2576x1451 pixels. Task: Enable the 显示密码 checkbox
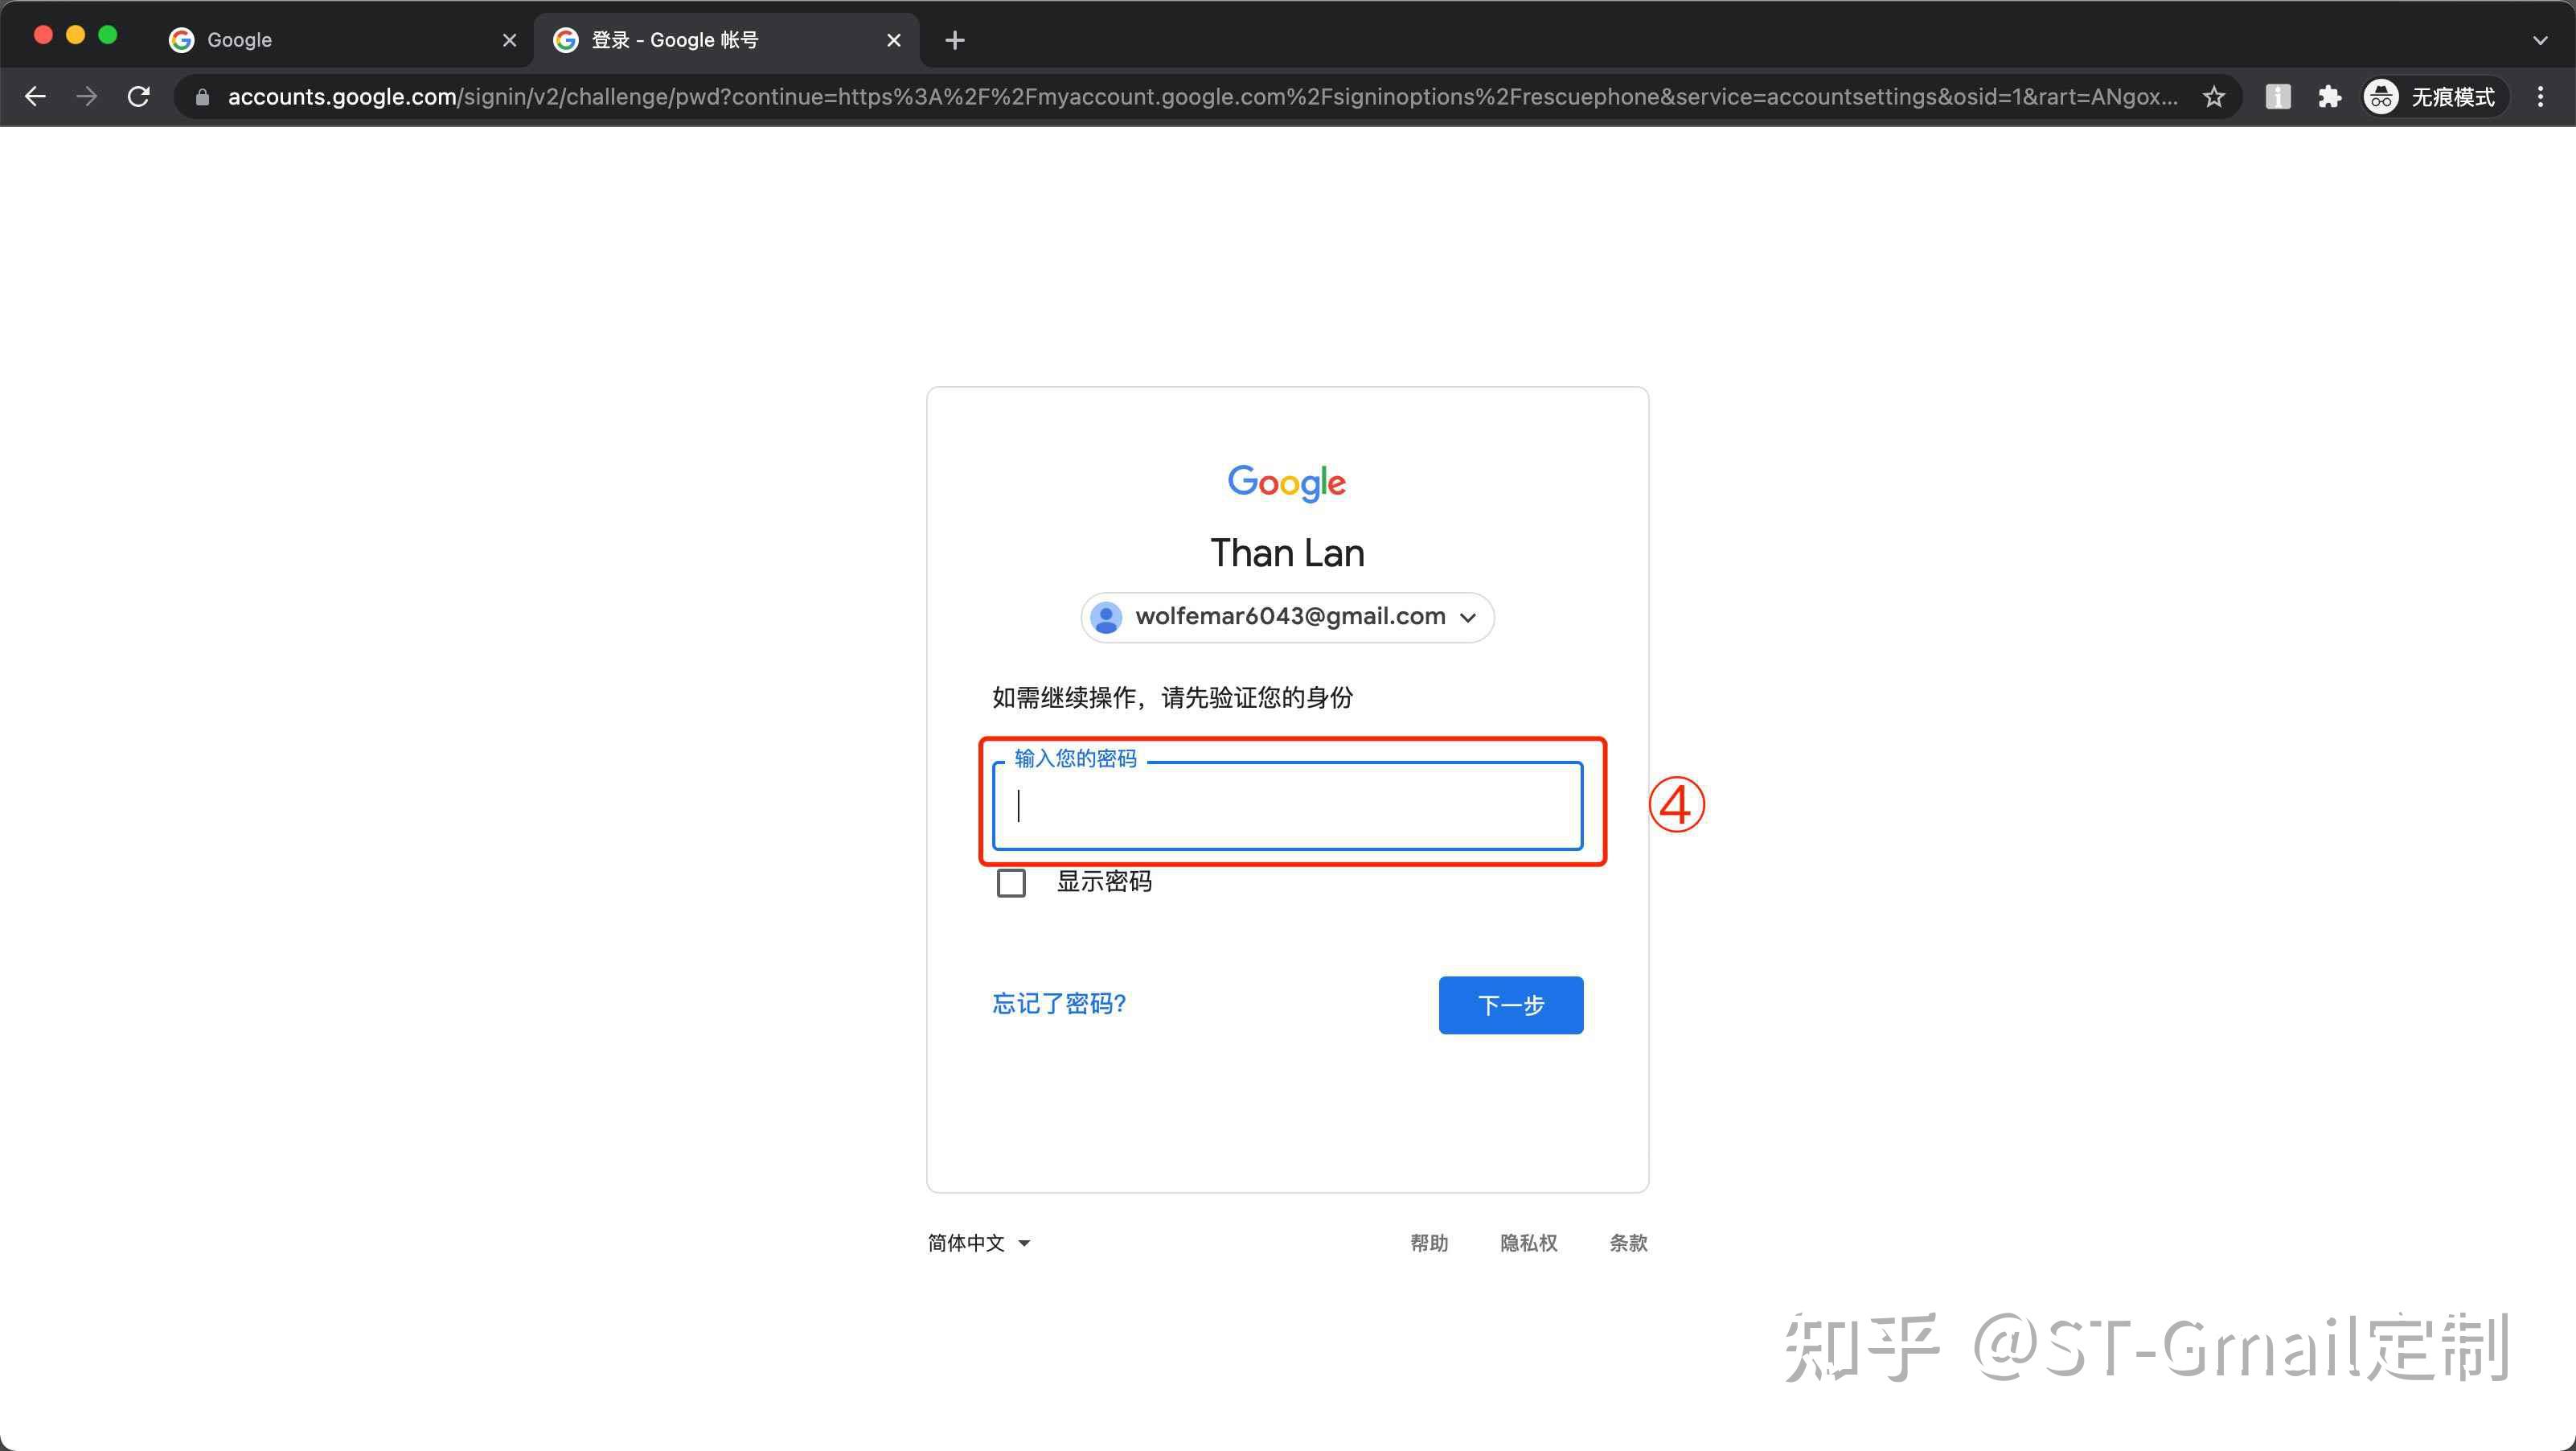[1011, 882]
